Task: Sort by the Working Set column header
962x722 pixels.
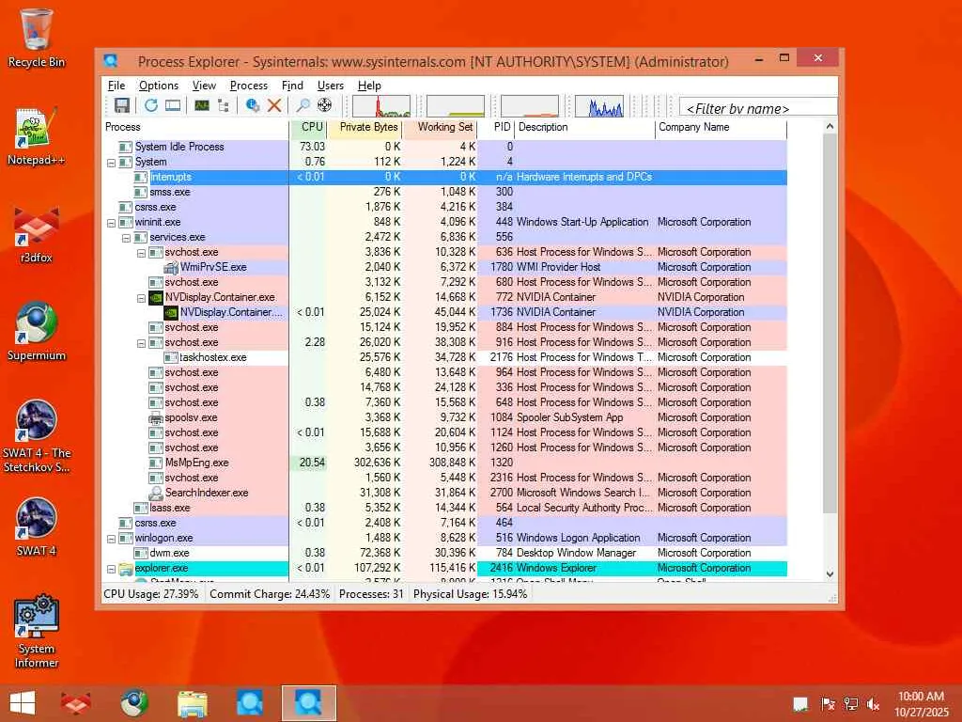Action: tap(440, 128)
